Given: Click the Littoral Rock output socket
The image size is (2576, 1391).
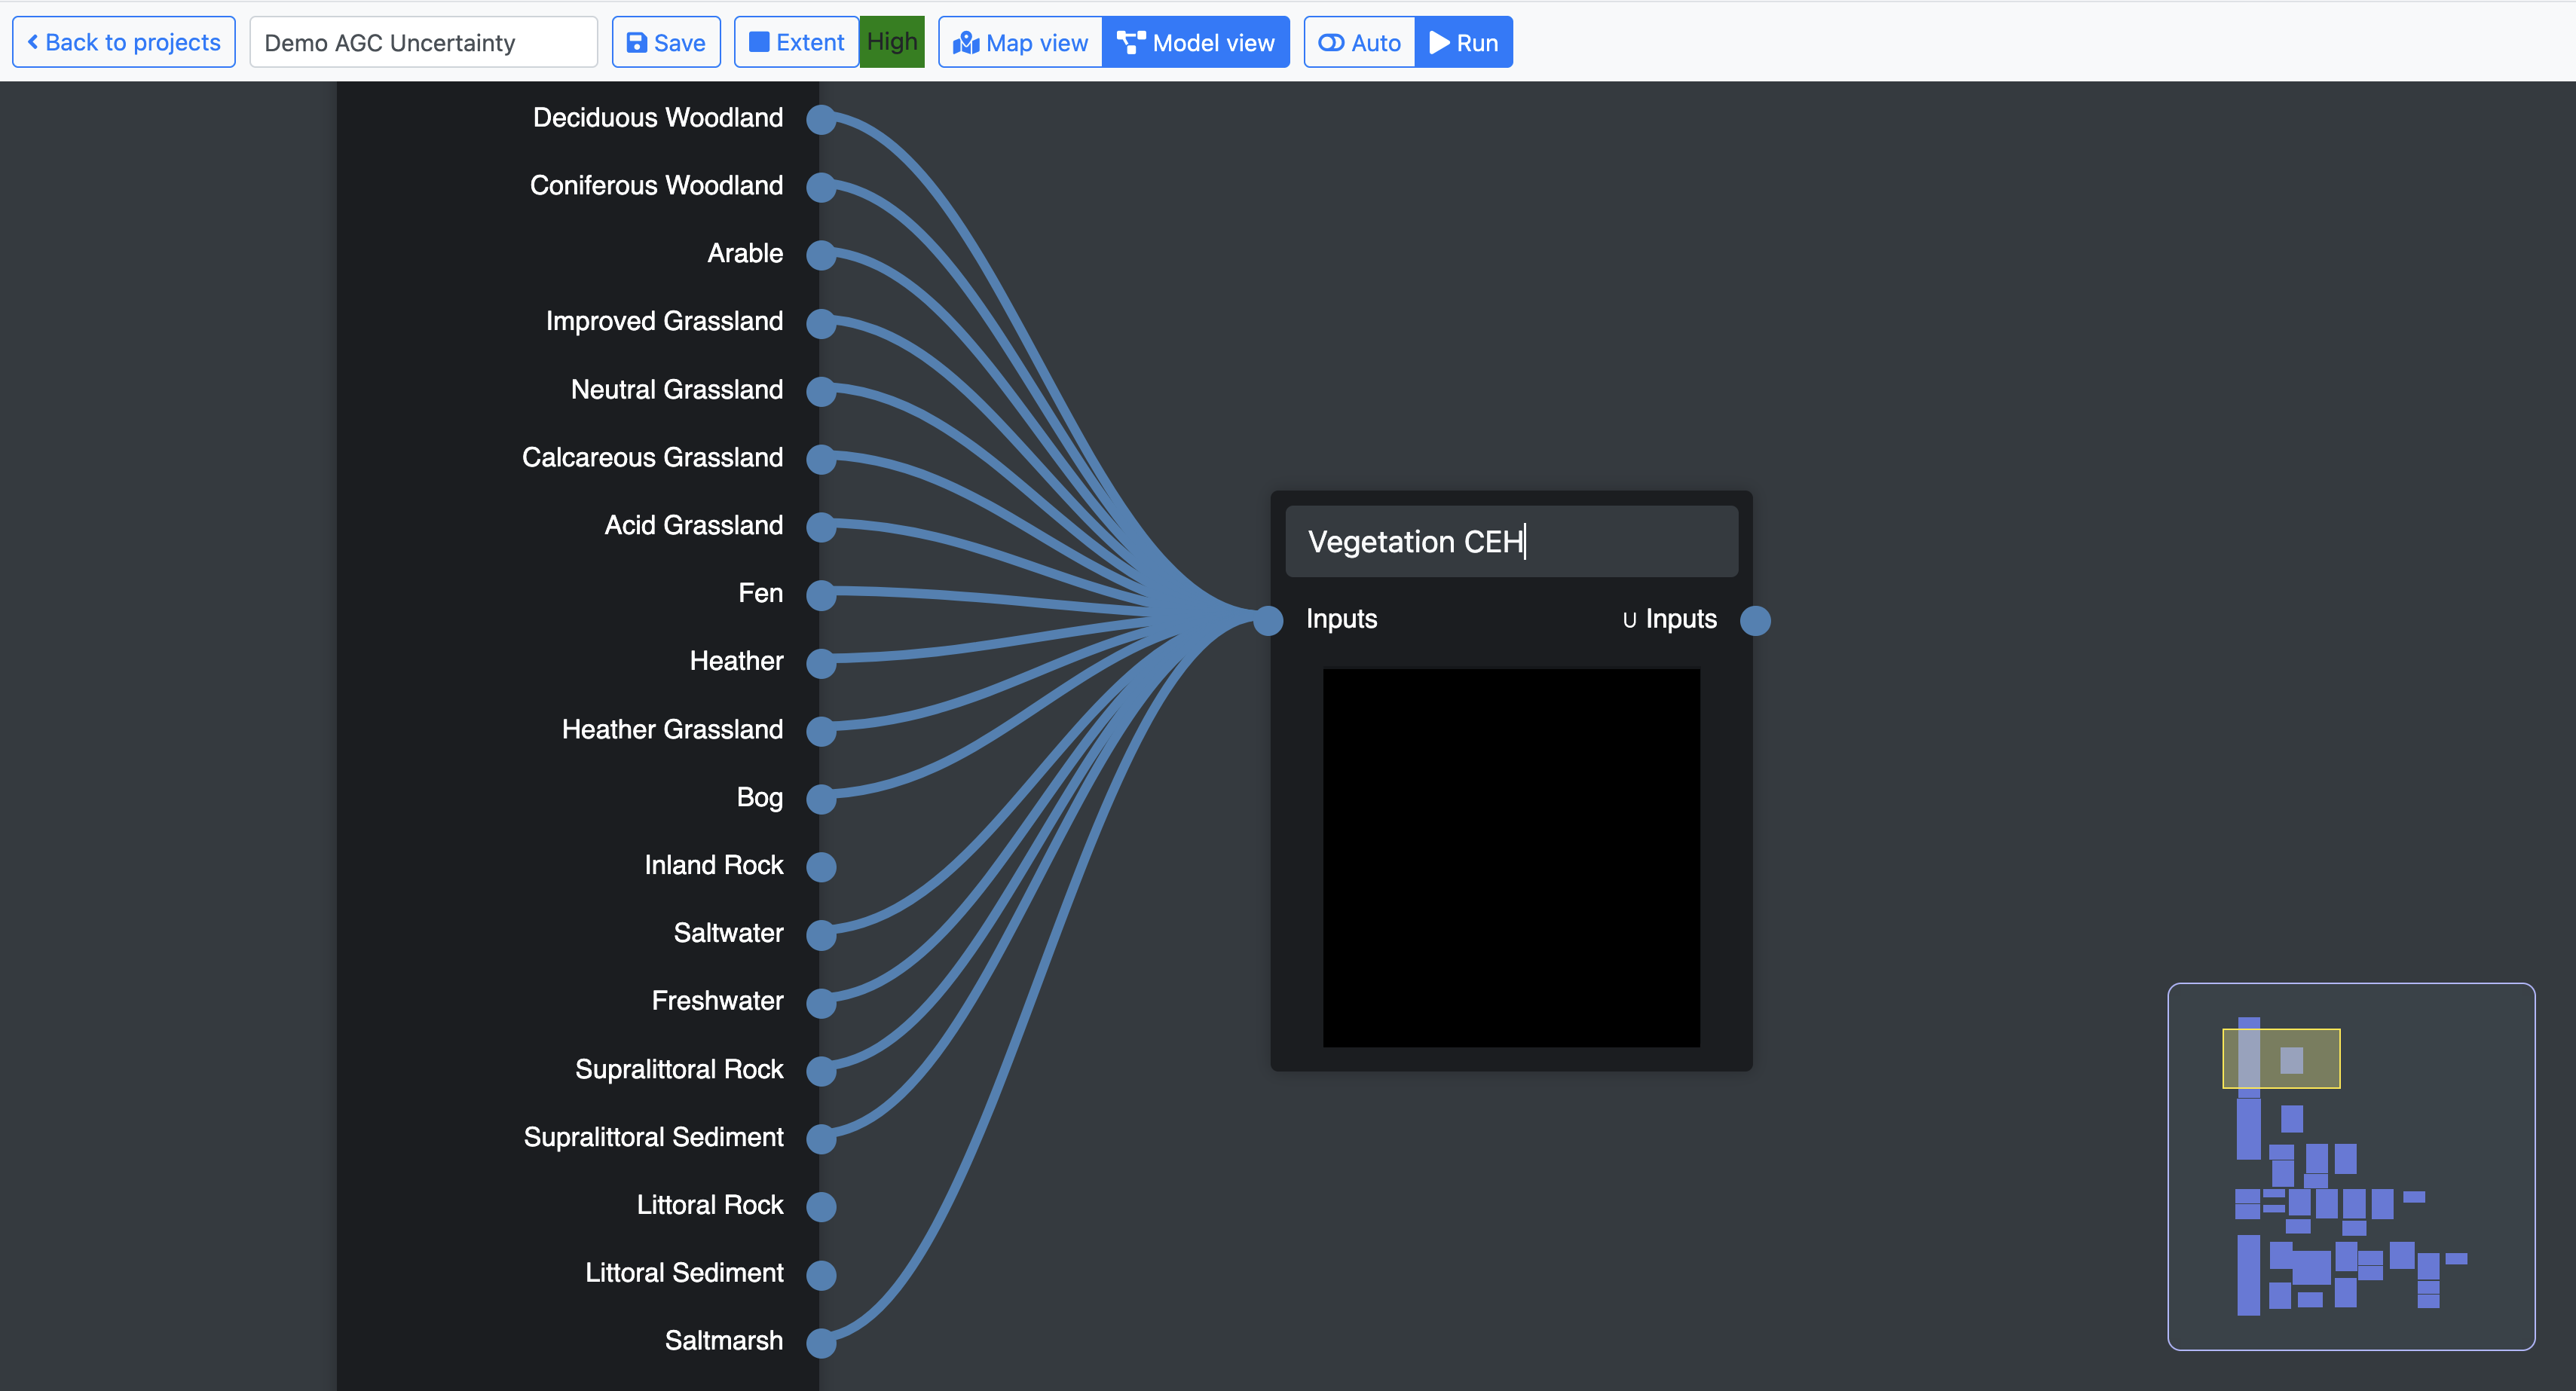Looking at the screenshot, I should (821, 1206).
